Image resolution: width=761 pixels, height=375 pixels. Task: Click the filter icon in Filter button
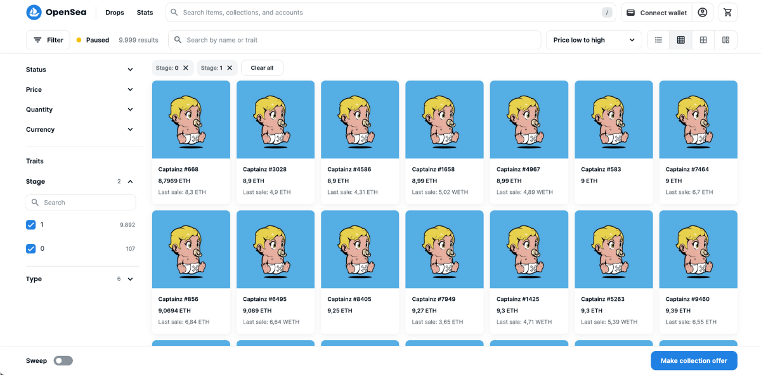tap(38, 40)
